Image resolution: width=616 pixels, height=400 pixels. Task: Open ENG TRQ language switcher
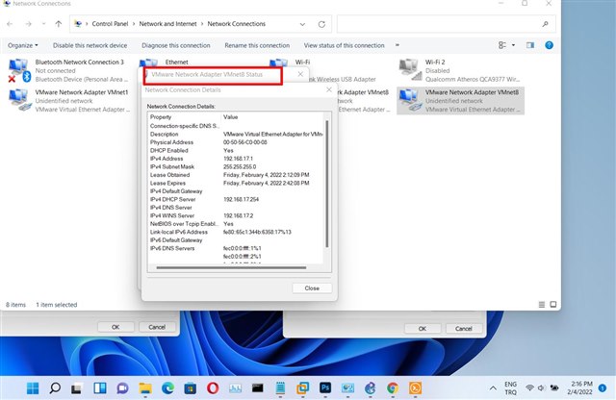(x=510, y=388)
